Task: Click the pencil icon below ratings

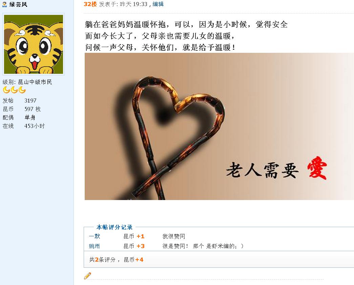Action: click(87, 276)
